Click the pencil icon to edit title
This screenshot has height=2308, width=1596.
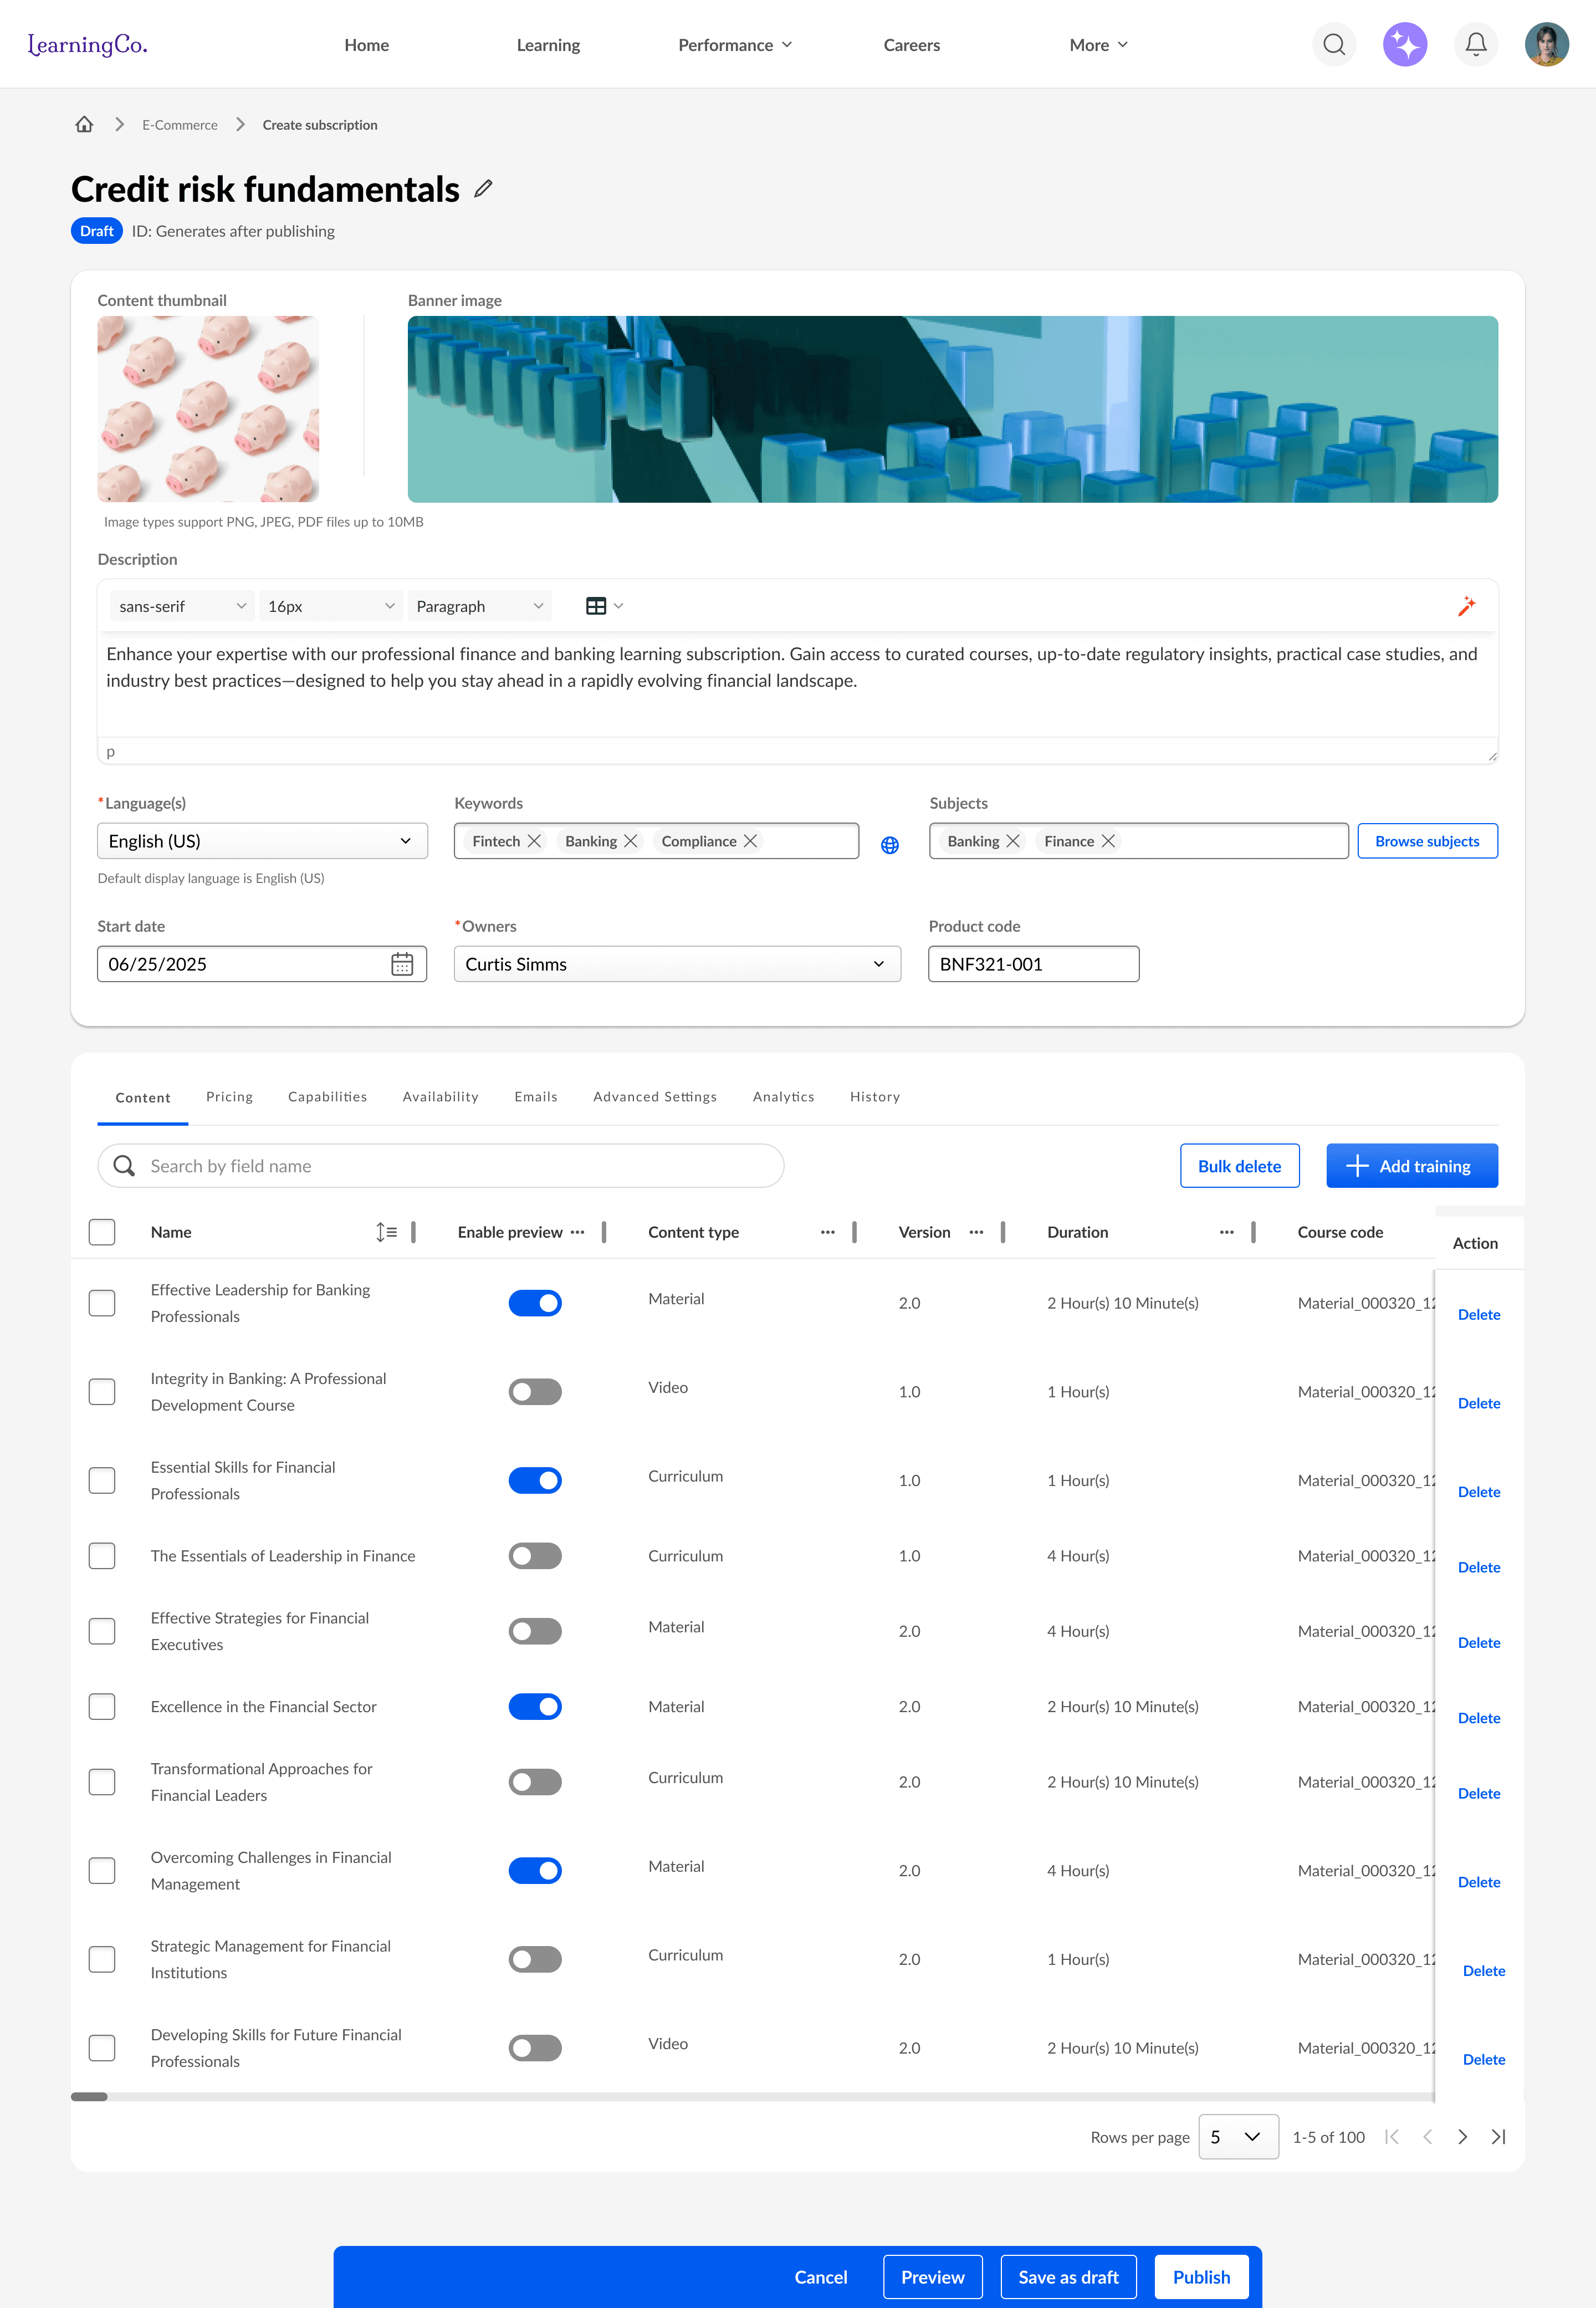483,189
